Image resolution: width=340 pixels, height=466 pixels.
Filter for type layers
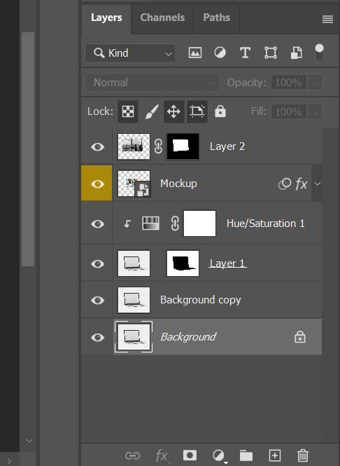(x=245, y=53)
